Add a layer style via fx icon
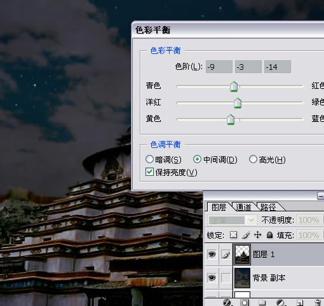The image size is (324, 306). pos(227,303)
